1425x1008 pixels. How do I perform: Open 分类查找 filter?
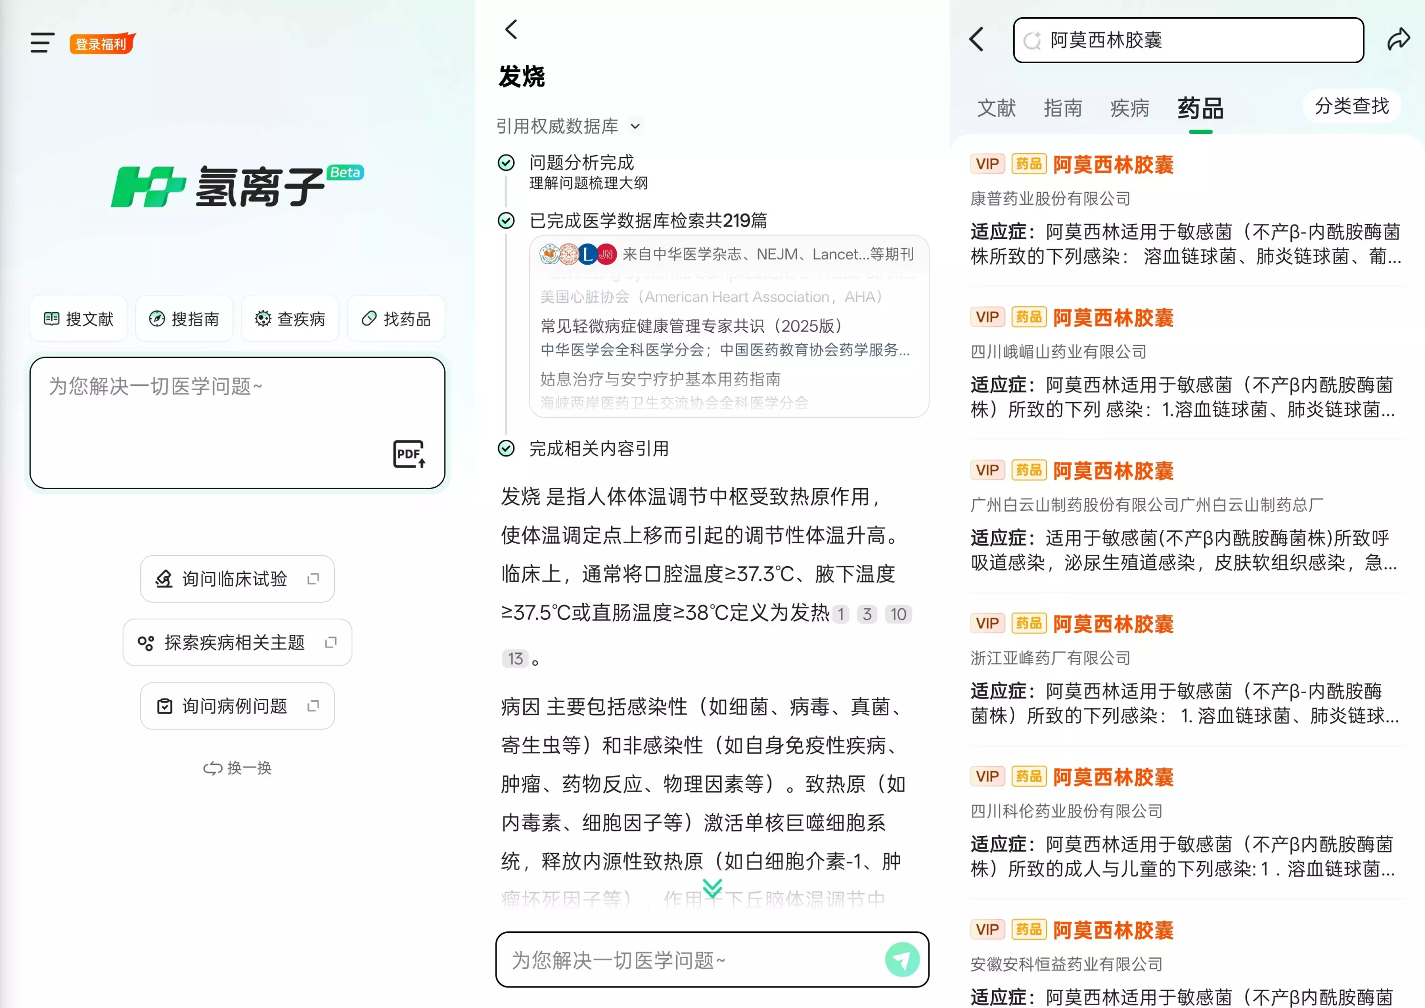tap(1352, 106)
